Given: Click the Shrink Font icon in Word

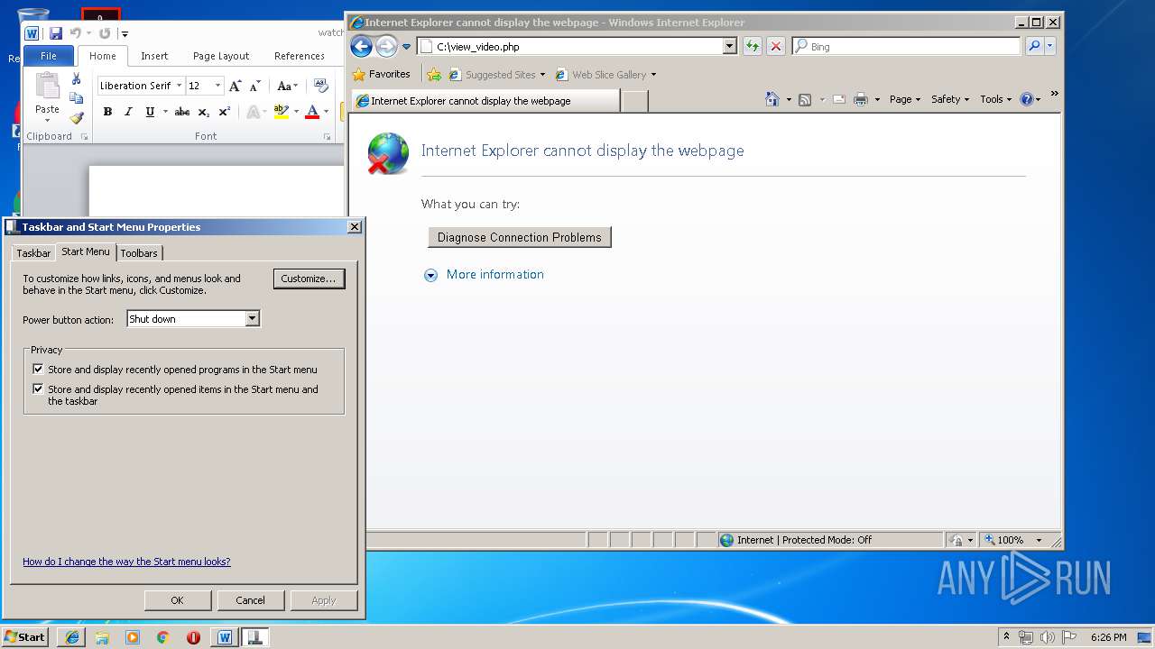Looking at the screenshot, I should click(254, 86).
